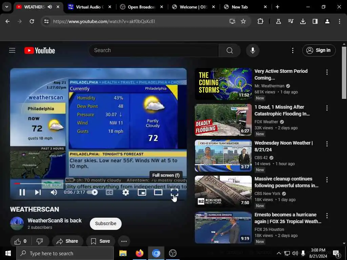Viewport: 347px width, 260px height.
Task: Open OBS Studio from the taskbar
Action: (172, 253)
